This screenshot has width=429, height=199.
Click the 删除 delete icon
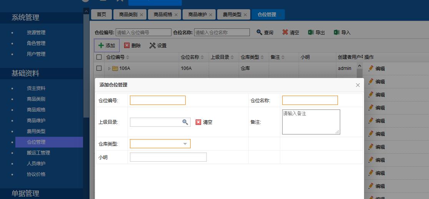pos(127,45)
